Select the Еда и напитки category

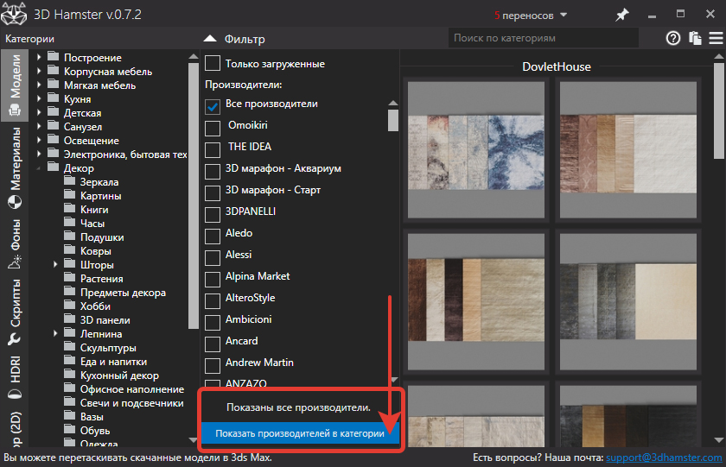coord(113,362)
